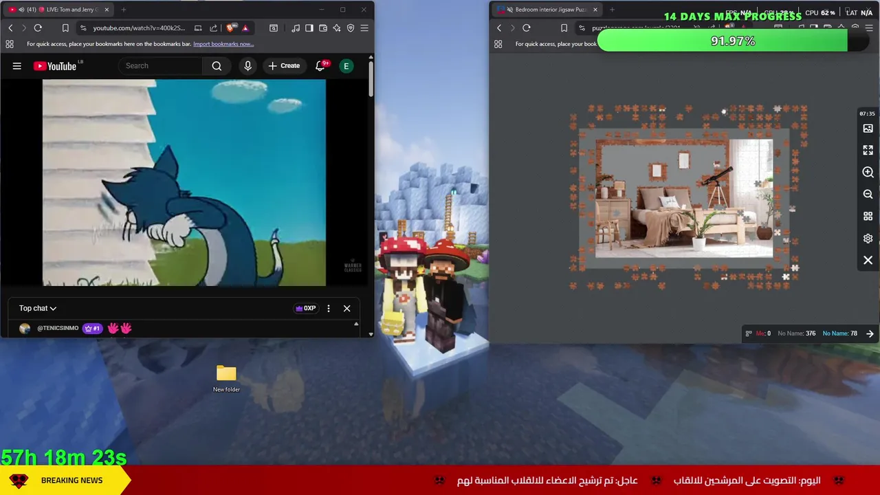Open the green E account avatar
The height and width of the screenshot is (495, 880).
tap(346, 66)
